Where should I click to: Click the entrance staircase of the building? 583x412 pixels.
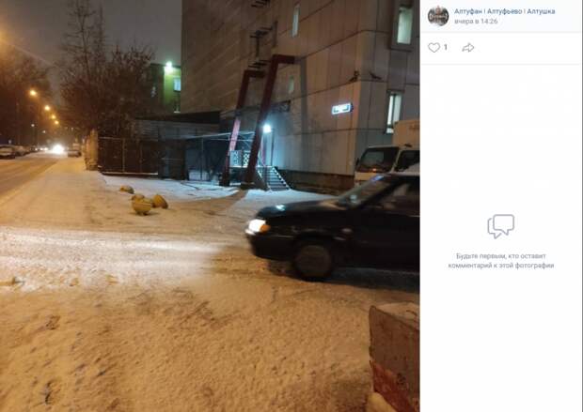(274, 178)
